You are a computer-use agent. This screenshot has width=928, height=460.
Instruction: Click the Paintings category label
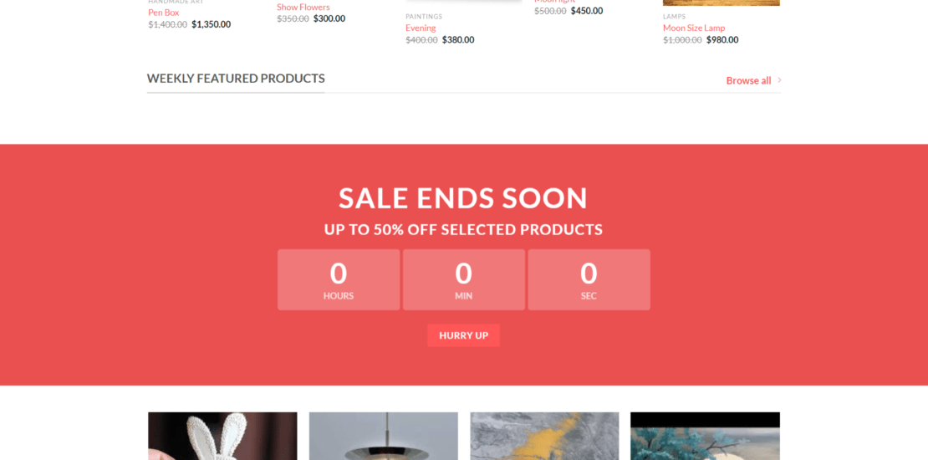424,17
